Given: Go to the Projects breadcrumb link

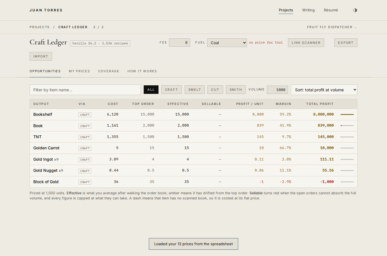Looking at the screenshot, I should click(40, 27).
